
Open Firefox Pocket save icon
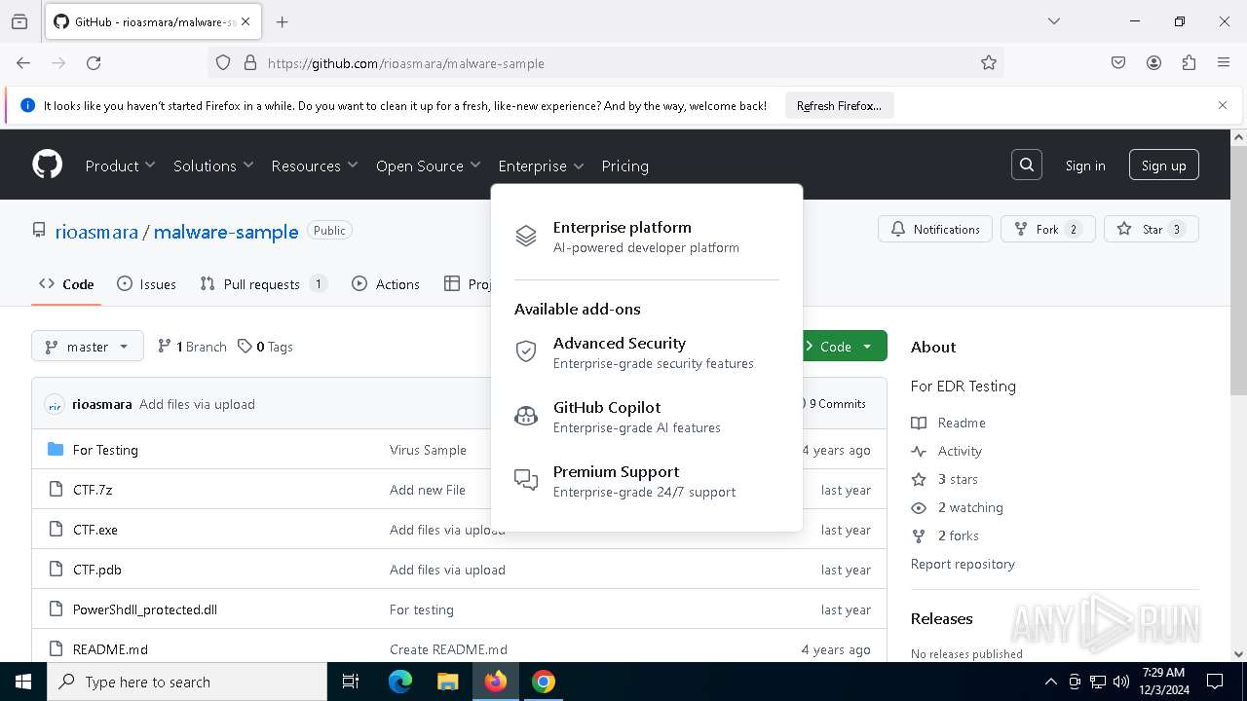(1118, 62)
